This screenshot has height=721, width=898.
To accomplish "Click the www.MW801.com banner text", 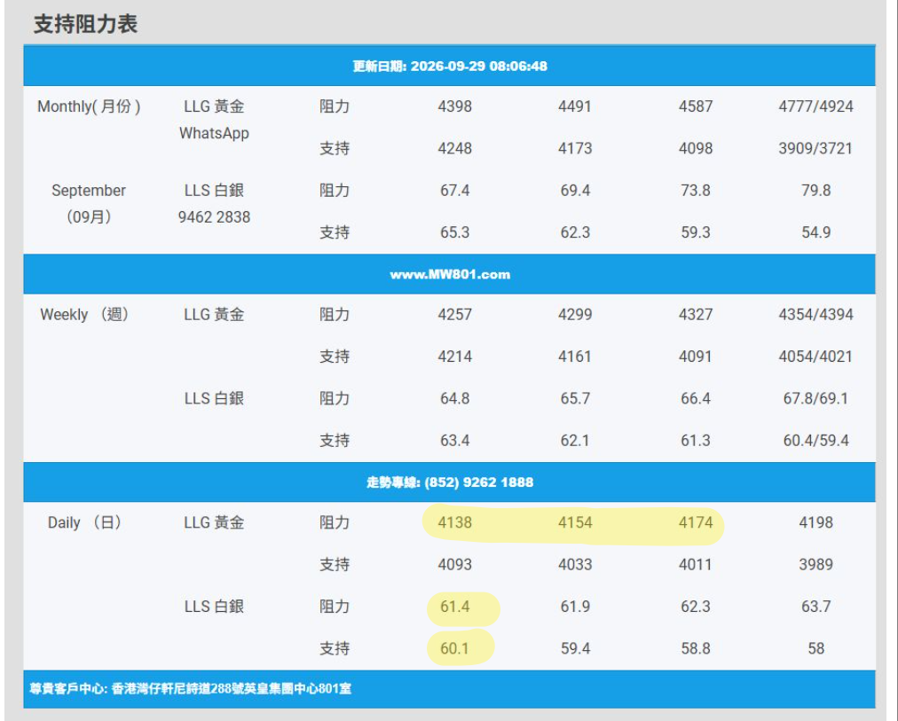I will pos(450,275).
